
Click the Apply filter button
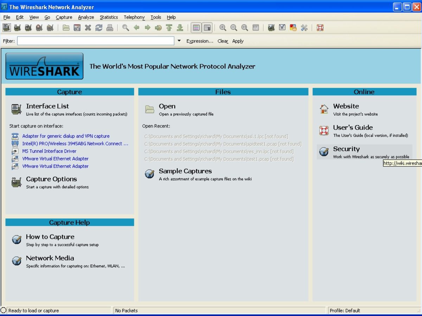238,41
